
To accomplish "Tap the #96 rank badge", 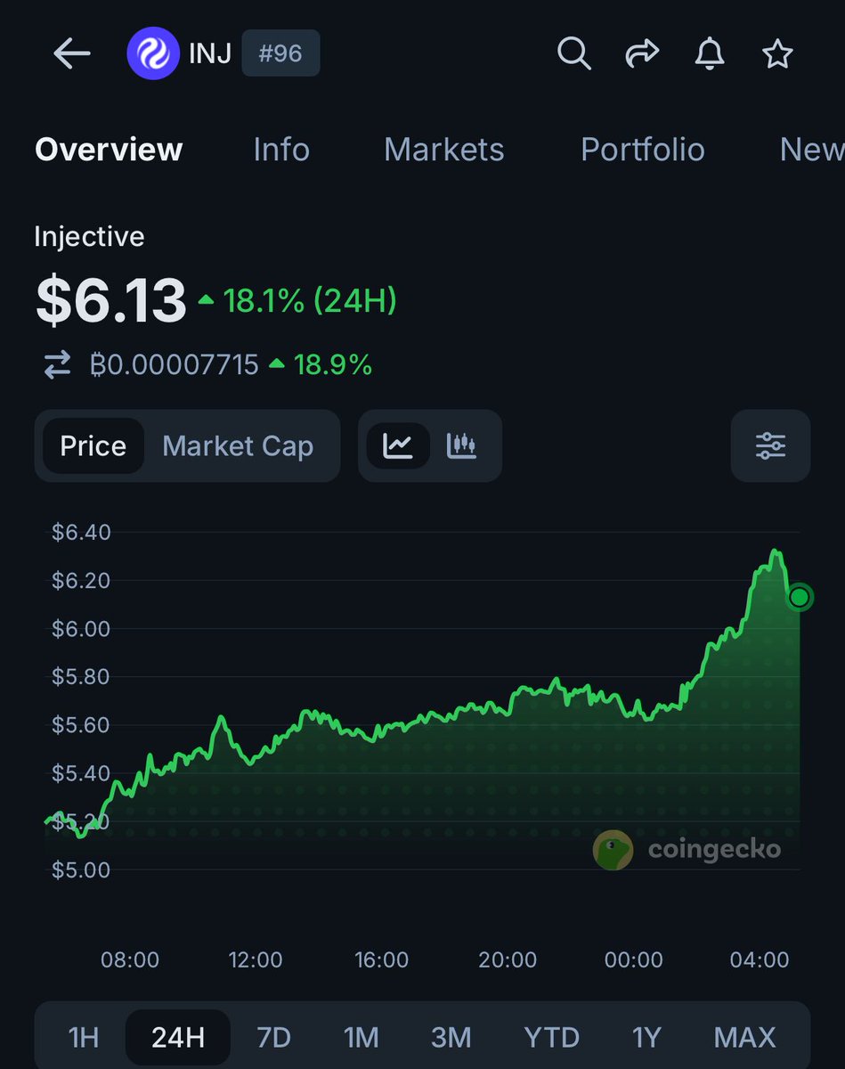I will [x=280, y=53].
